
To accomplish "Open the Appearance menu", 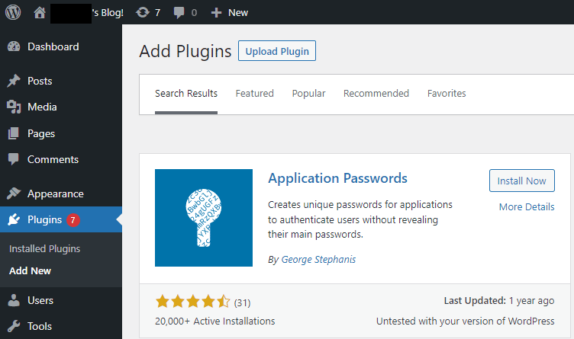I will tap(55, 193).
